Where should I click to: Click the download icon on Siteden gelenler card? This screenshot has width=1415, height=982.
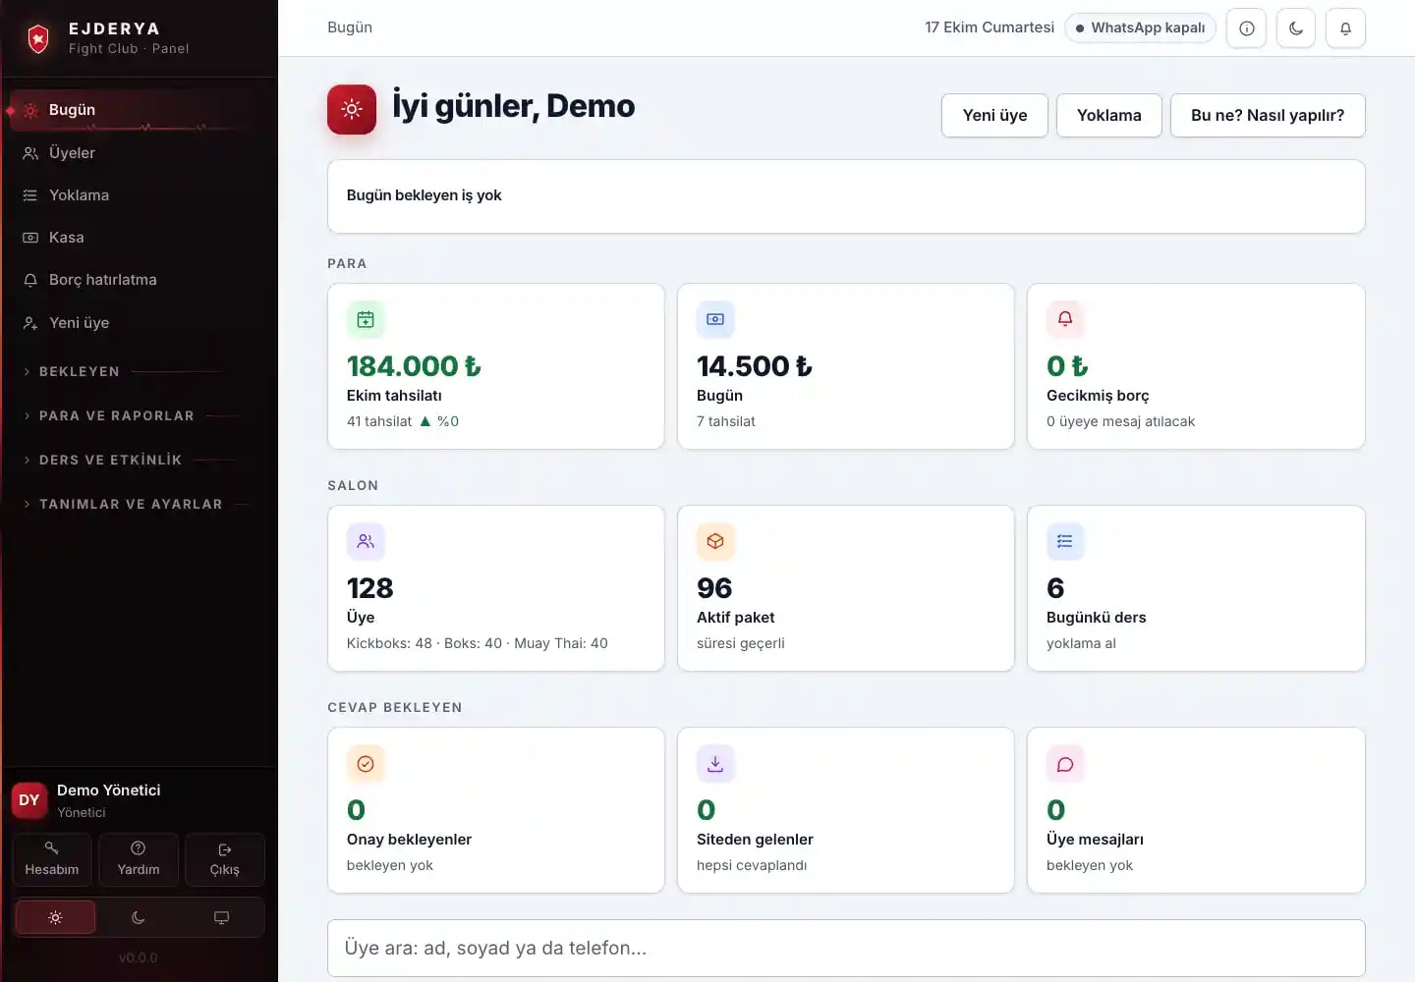coord(715,763)
